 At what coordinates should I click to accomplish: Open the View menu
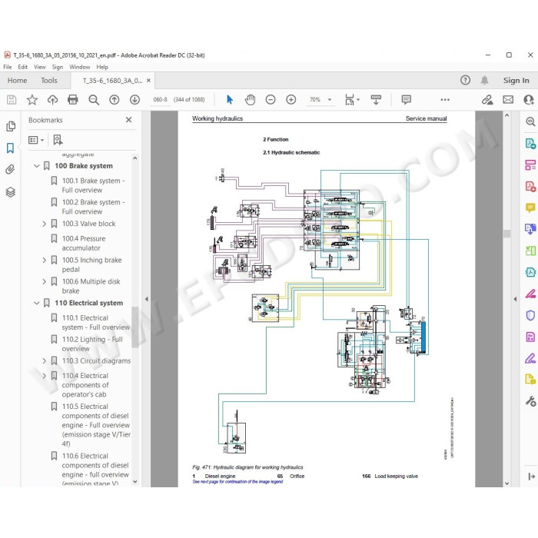(40, 67)
